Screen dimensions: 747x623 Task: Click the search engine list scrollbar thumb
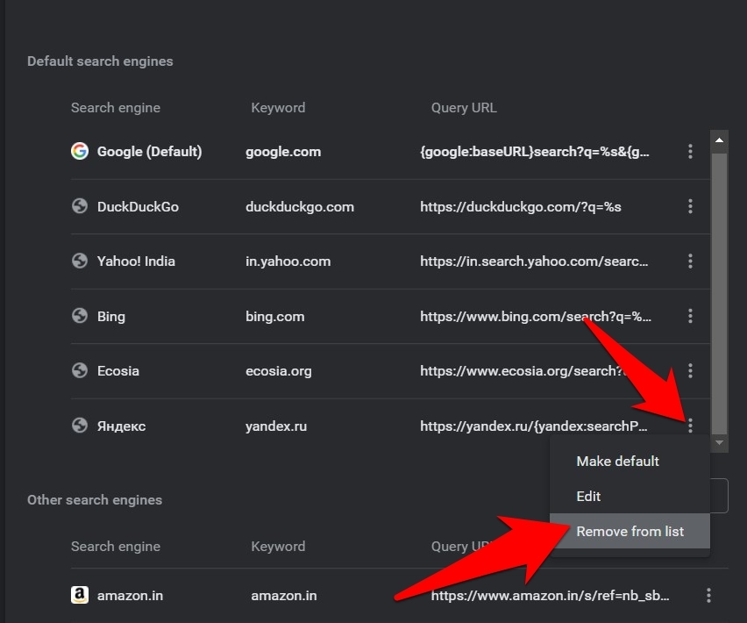click(x=719, y=293)
